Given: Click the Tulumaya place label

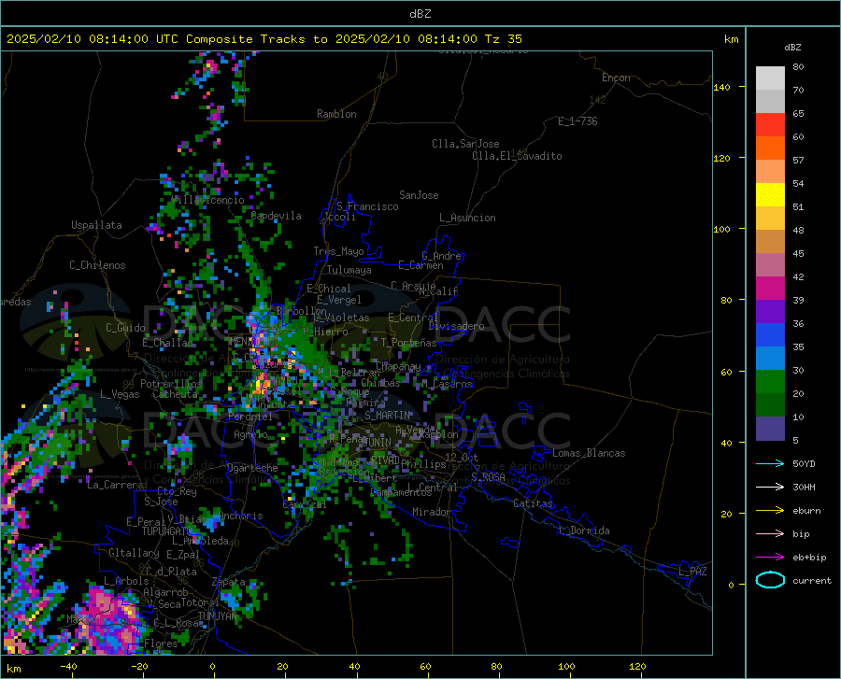Looking at the screenshot, I should [x=349, y=270].
